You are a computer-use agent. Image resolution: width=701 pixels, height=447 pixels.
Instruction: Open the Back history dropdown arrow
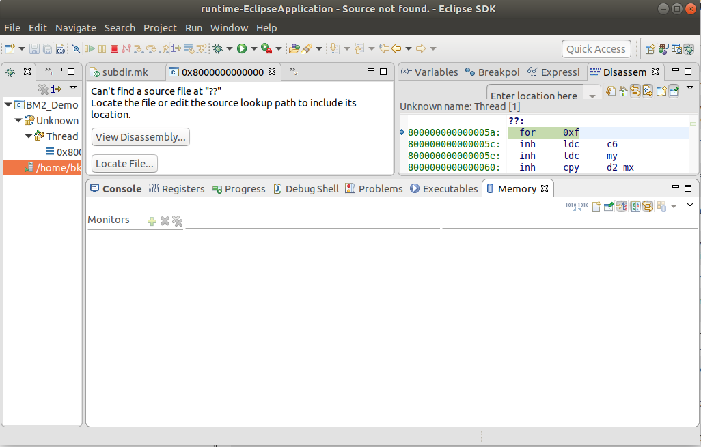pos(408,48)
